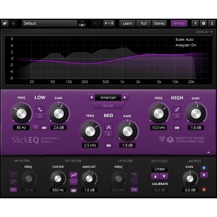Select the previous output stage with the up arrow
This screenshot has height=217, width=217.
pos(156,176)
